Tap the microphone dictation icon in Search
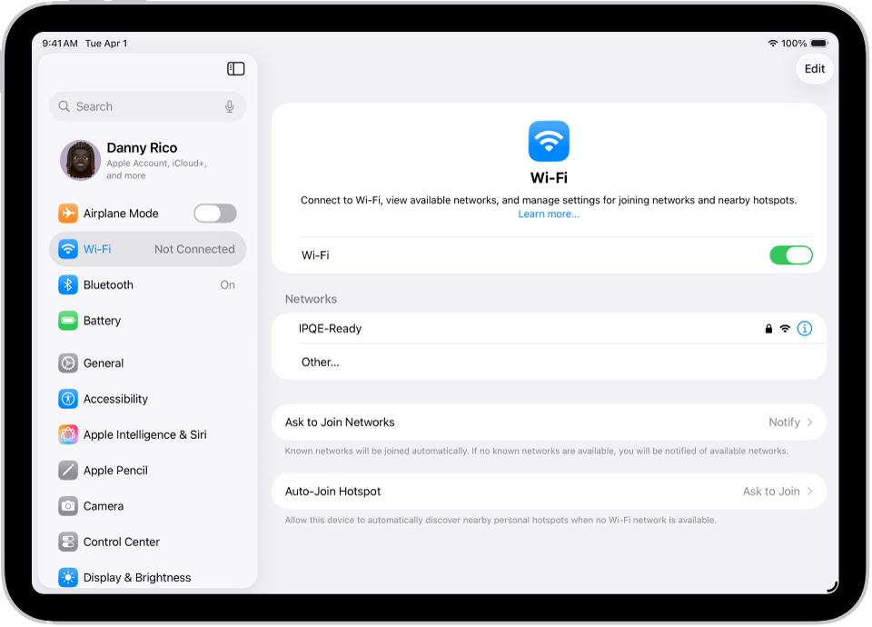The height and width of the screenshot is (627, 872). coord(229,106)
